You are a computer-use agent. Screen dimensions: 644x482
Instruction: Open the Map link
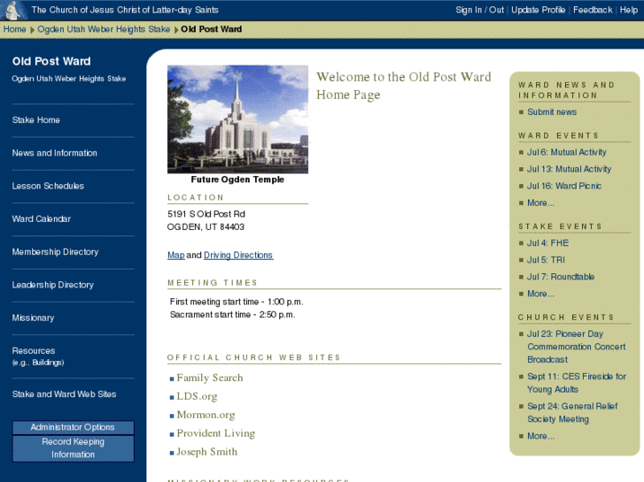click(175, 256)
